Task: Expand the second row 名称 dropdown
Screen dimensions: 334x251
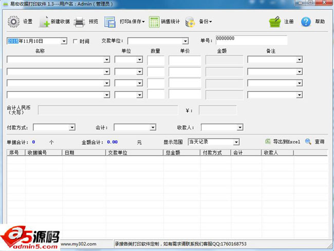Action: (x=107, y=72)
